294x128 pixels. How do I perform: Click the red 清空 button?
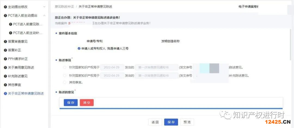coord(87,103)
